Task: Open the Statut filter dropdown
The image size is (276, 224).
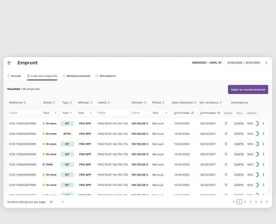Action: (x=50, y=113)
